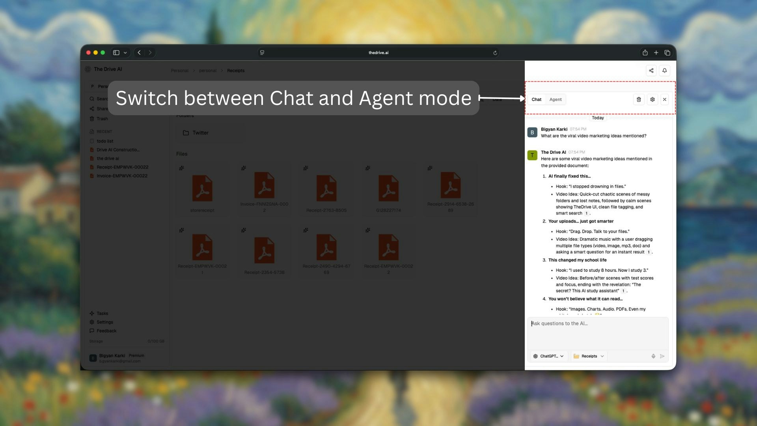Select Chat mode

pyautogui.click(x=537, y=99)
